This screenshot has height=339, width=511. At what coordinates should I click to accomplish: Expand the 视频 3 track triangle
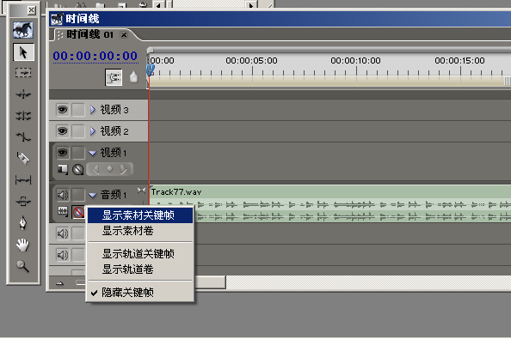tap(93, 110)
